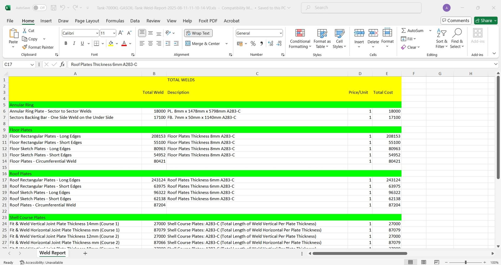Viewport: 501px width, 265px height.
Task: Toggle the AutoSave switch
Action: pyautogui.click(x=39, y=8)
